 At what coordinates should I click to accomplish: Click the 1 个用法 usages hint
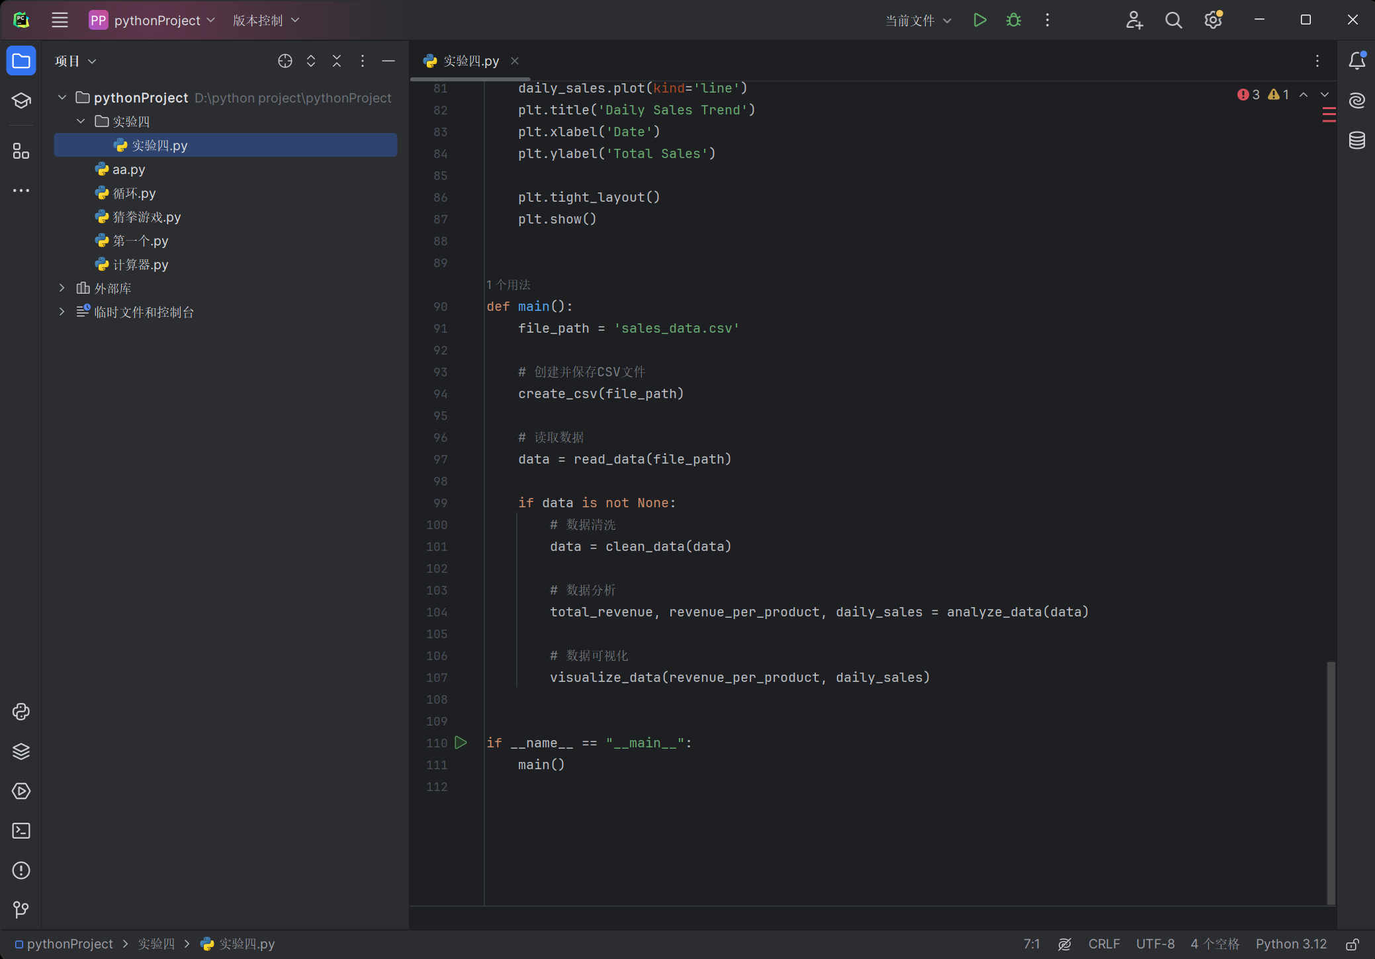point(508,285)
